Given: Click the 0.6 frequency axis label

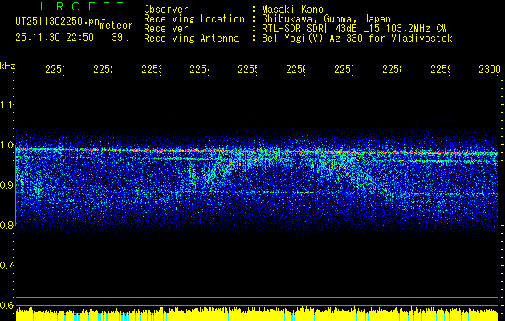Looking at the screenshot, I should 6,306.
